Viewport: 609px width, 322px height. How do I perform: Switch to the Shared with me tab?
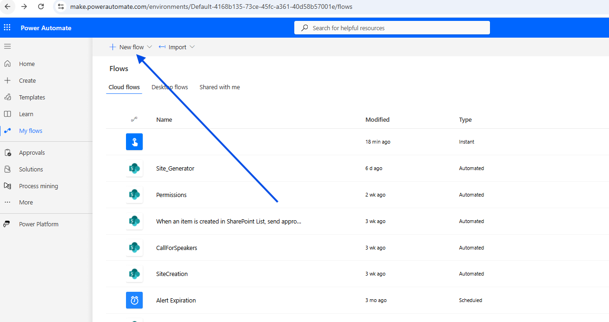click(x=219, y=87)
